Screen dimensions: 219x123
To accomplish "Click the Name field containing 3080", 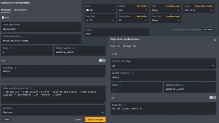I will coord(117,32).
